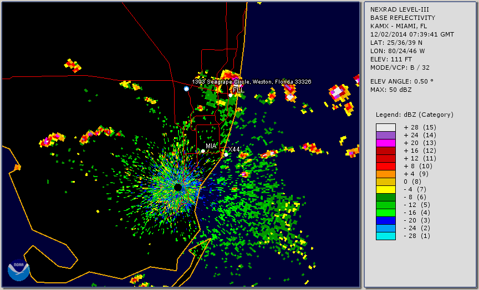This screenshot has height=290, width=479.
Task: Select the -28 (1) cyan legend swatch
Action: 386,236
